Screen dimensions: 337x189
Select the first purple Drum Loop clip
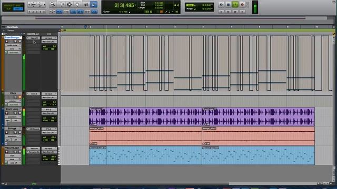(x=145, y=117)
